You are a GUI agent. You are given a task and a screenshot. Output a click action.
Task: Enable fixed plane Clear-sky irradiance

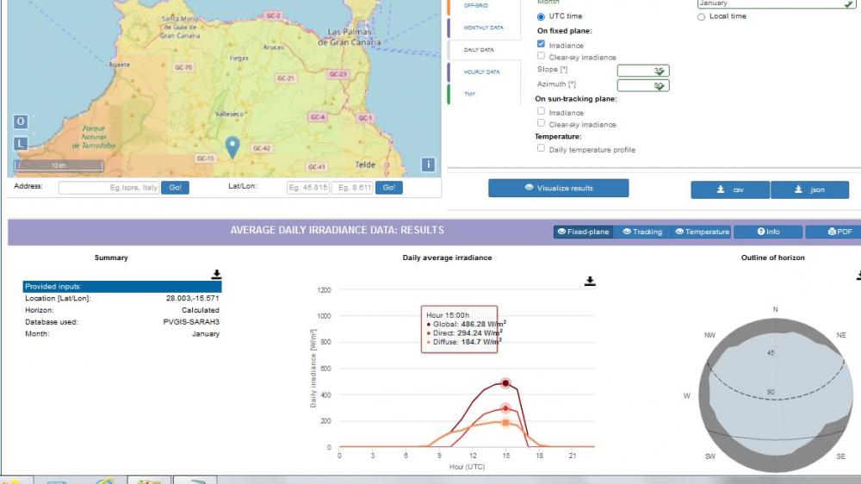[x=541, y=56]
